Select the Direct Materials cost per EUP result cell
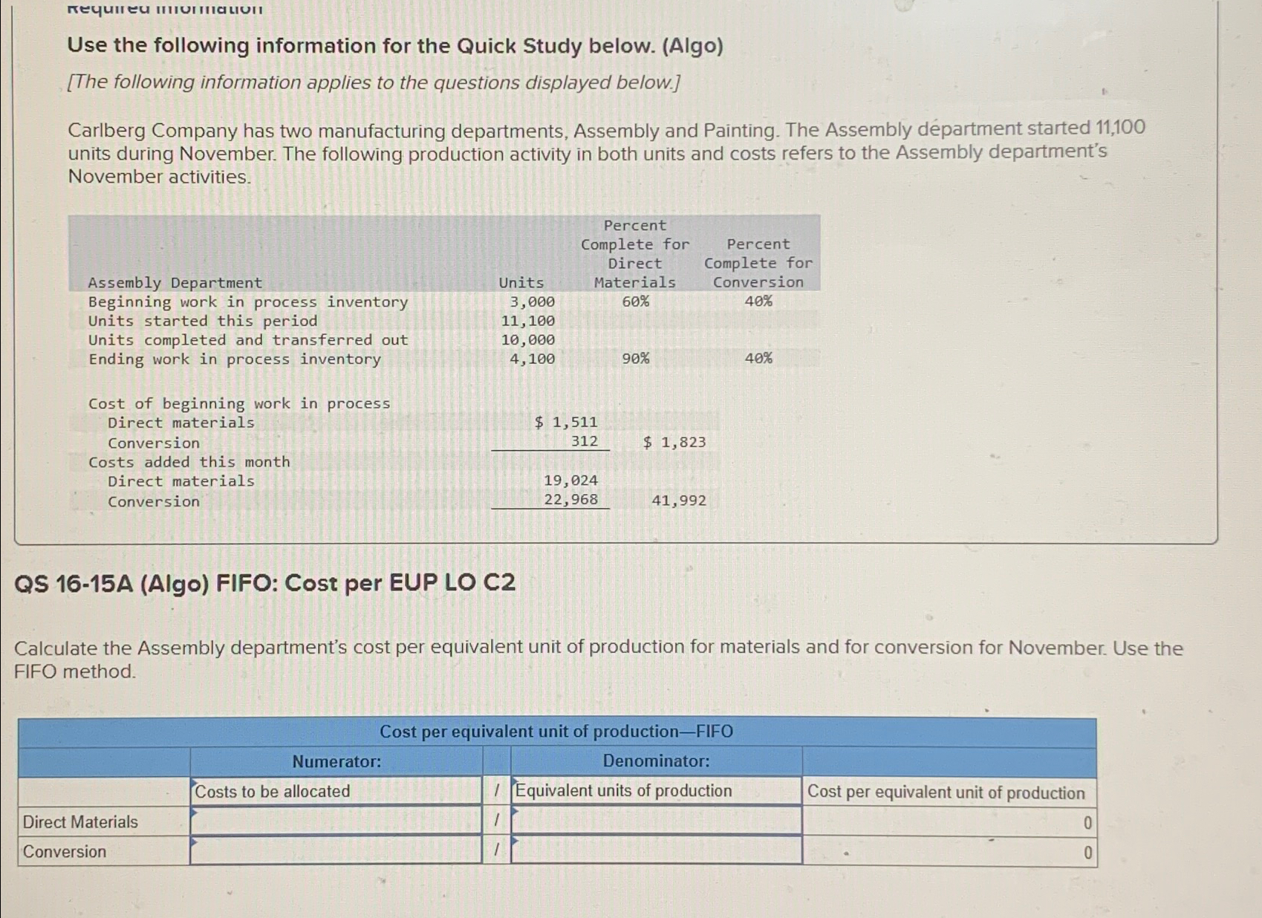Image resolution: width=1262 pixels, height=918 pixels. pos(949,822)
